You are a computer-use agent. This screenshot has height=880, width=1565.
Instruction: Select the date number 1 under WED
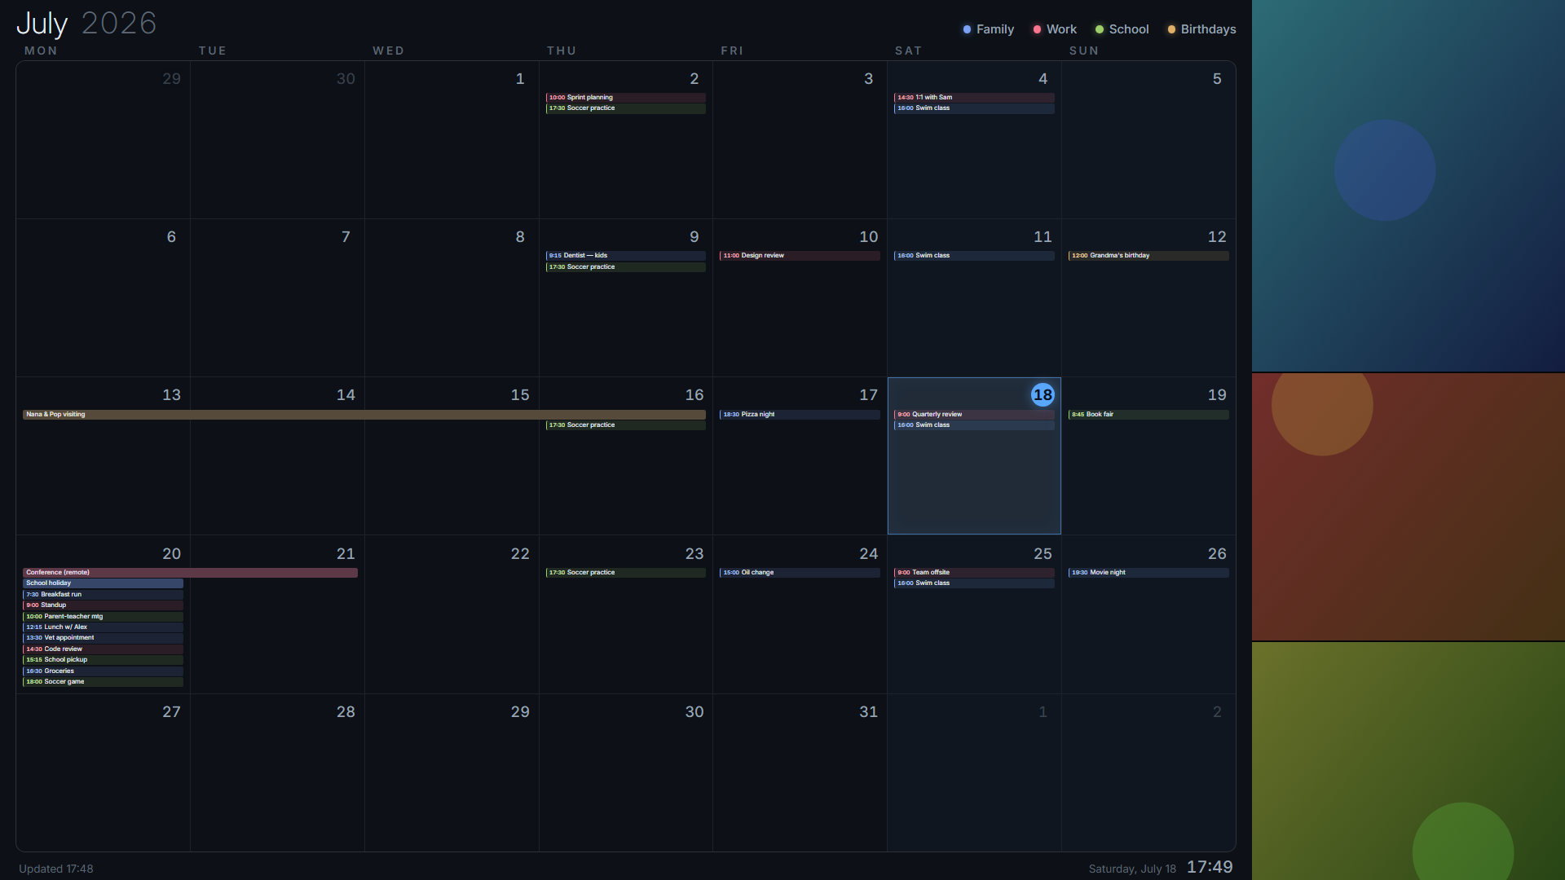tap(520, 79)
